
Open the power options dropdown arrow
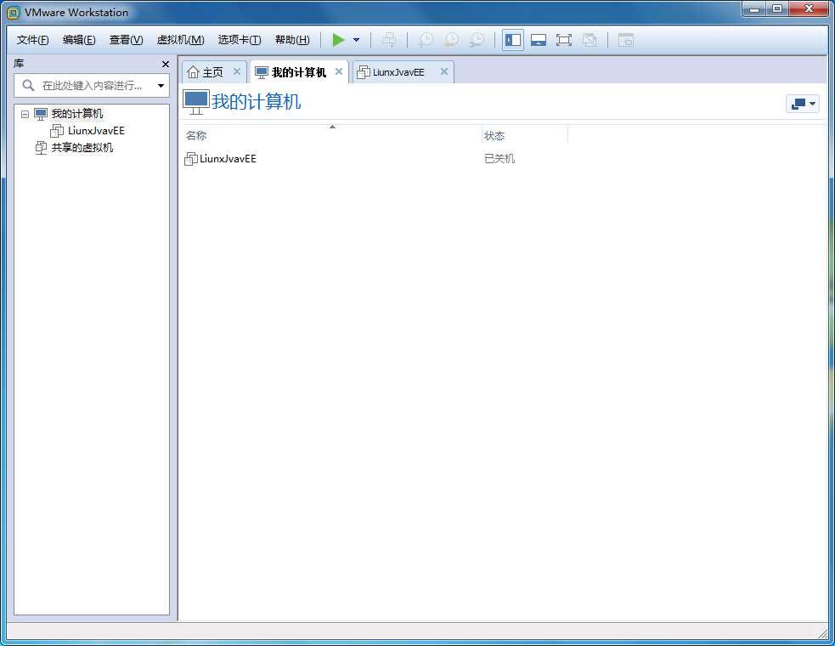pyautogui.click(x=356, y=40)
